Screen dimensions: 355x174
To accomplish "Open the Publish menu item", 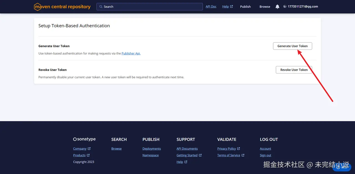I will coord(245,7).
